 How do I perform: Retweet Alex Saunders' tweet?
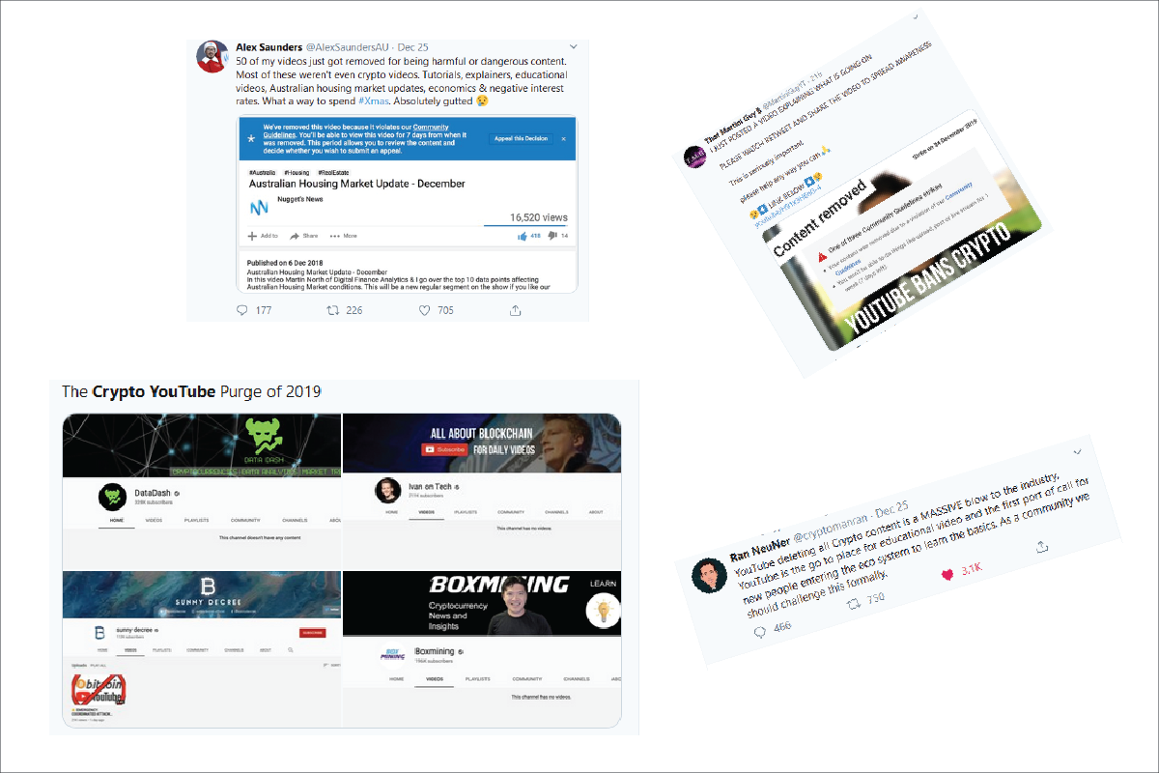[x=332, y=310]
